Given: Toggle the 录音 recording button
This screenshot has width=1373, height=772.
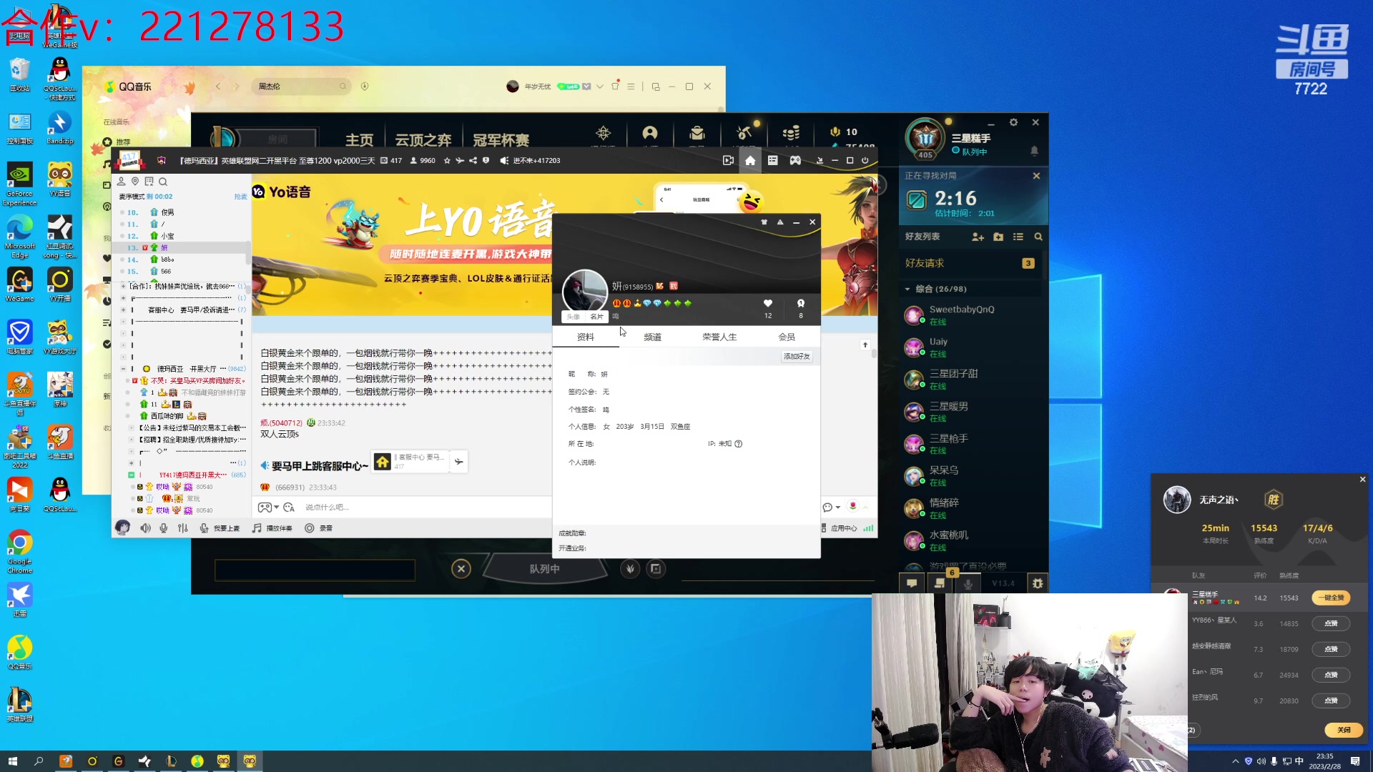Looking at the screenshot, I should point(318,528).
